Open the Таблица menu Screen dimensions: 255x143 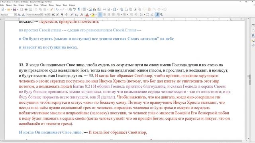tap(43, 5)
